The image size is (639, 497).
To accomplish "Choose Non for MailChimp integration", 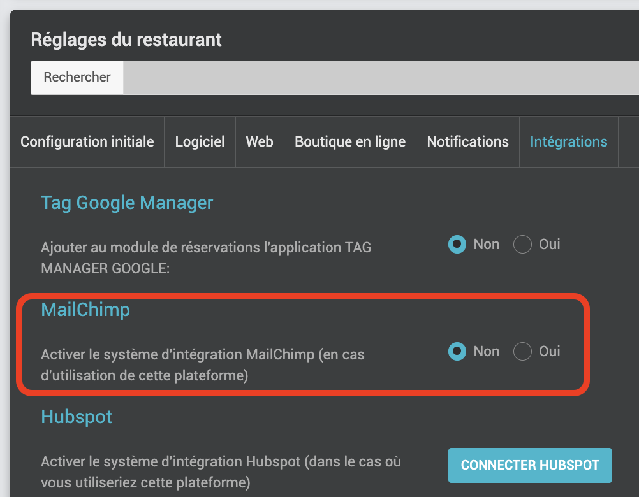I will tap(457, 351).
